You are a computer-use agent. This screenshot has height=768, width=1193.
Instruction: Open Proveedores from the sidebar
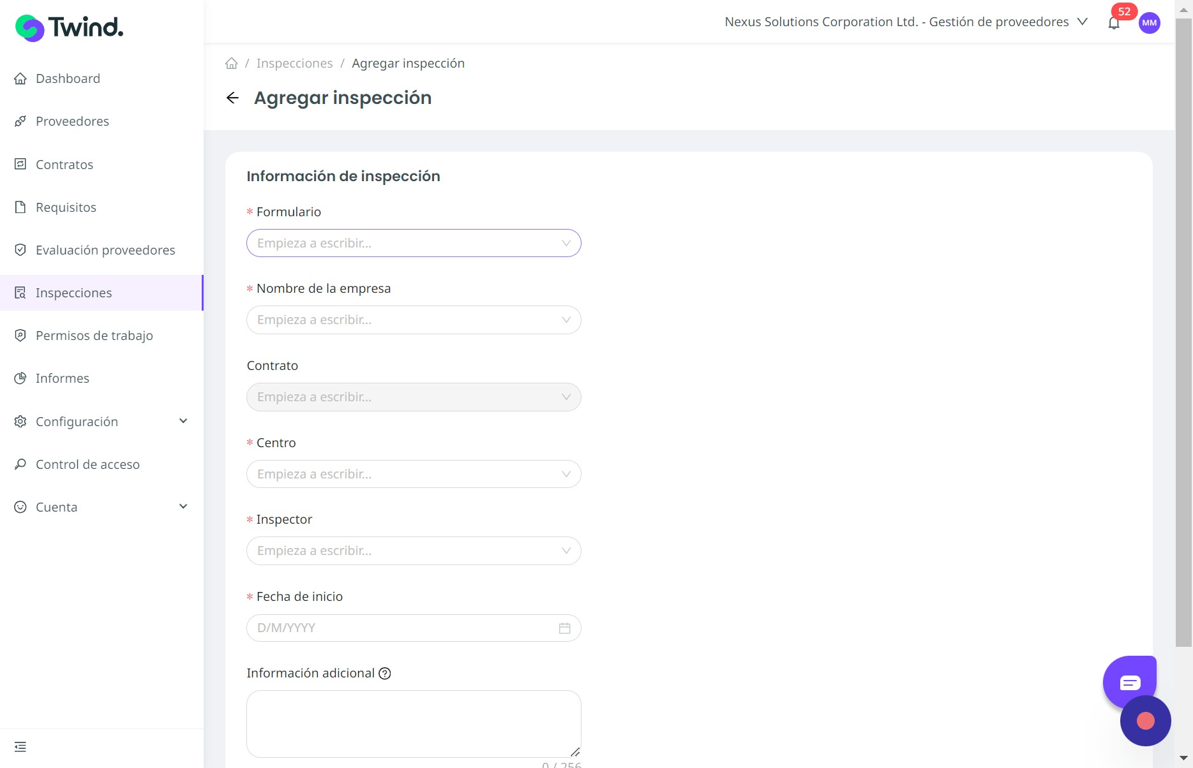(101, 121)
